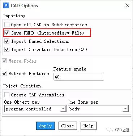Click the Extract Features label
This screenshot has width=133, height=136.
(29, 74)
